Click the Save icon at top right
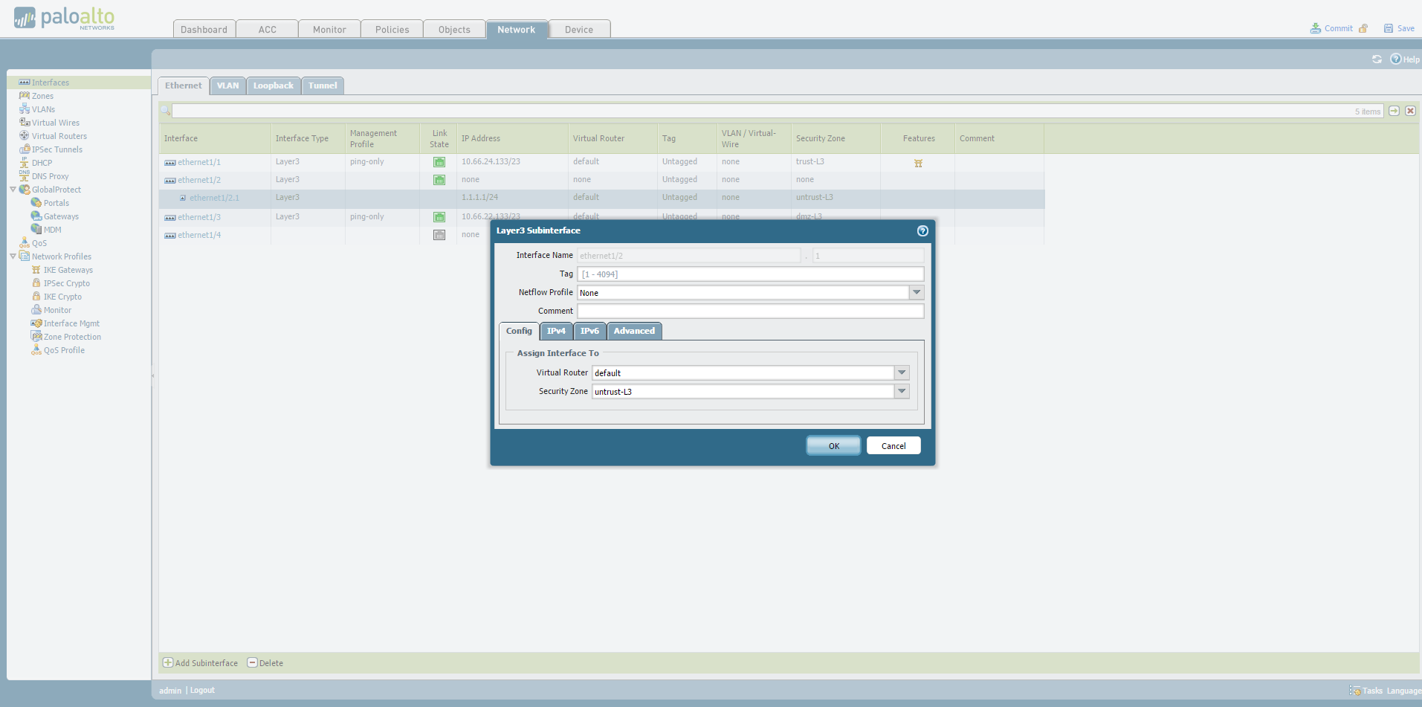This screenshot has height=707, width=1422. (x=1388, y=28)
